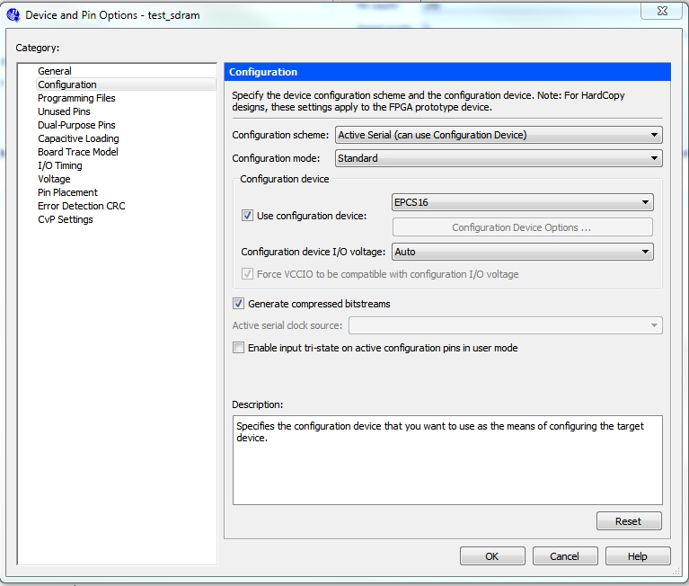Open the Configuration scheme dropdown
Screen dimensions: 689x586
(499, 135)
